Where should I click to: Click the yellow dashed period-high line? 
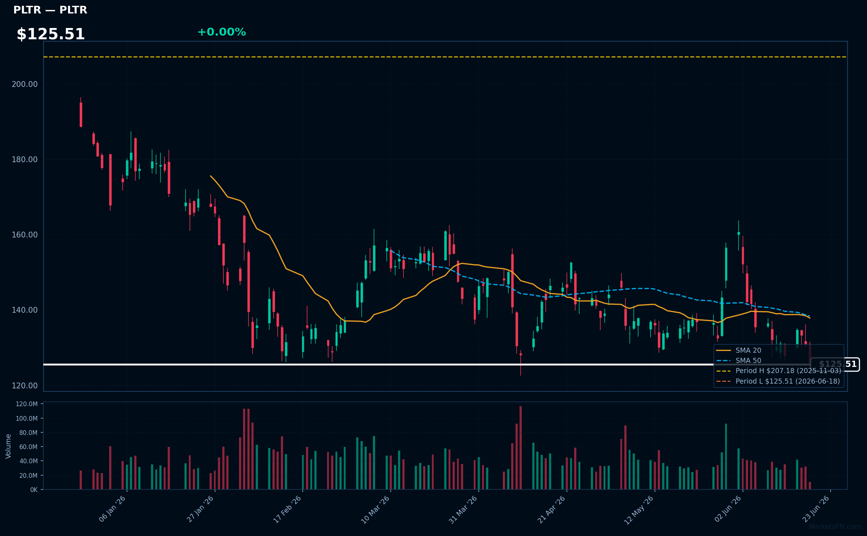445,57
